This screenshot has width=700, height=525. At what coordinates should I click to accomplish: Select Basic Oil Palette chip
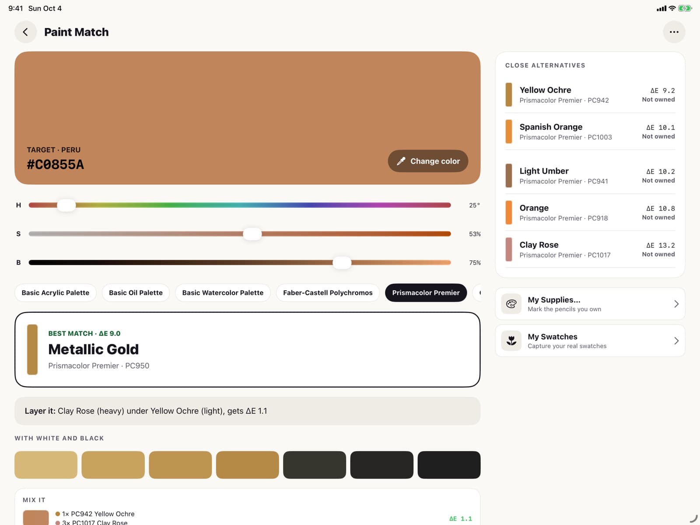136,293
